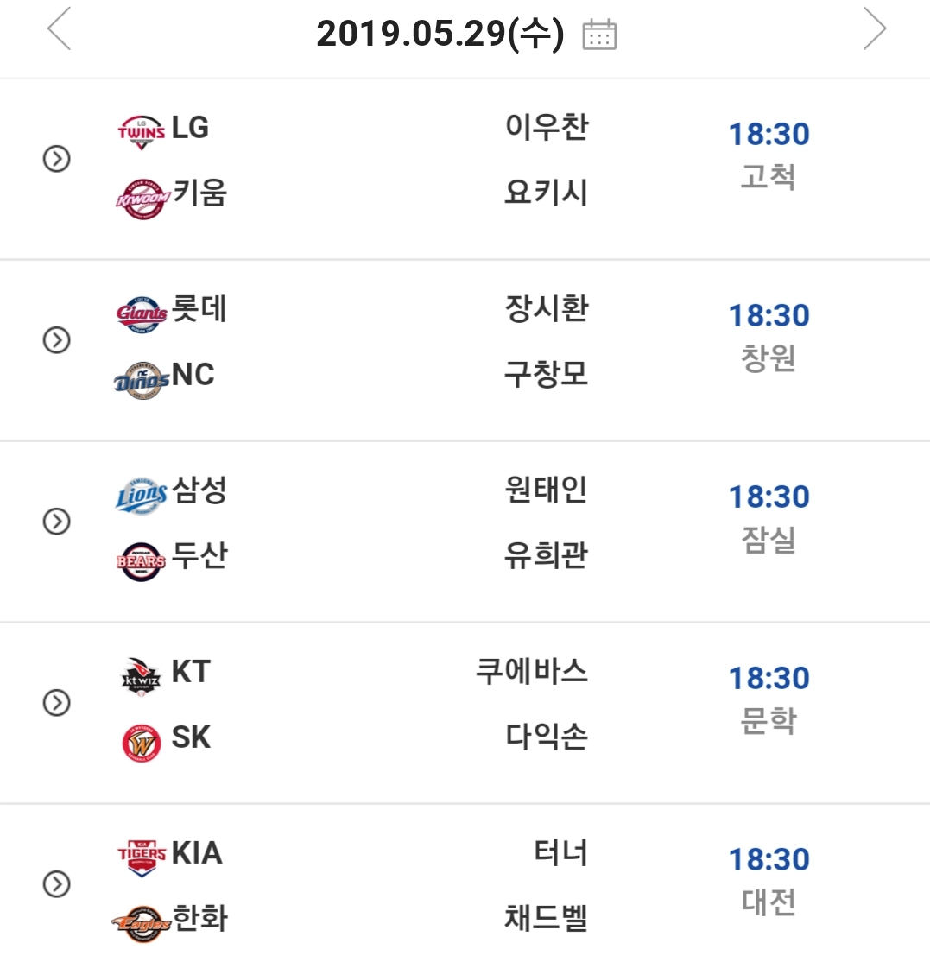The image size is (930, 962).
Task: Click the SK Wyverns team logo
Action: click(141, 743)
